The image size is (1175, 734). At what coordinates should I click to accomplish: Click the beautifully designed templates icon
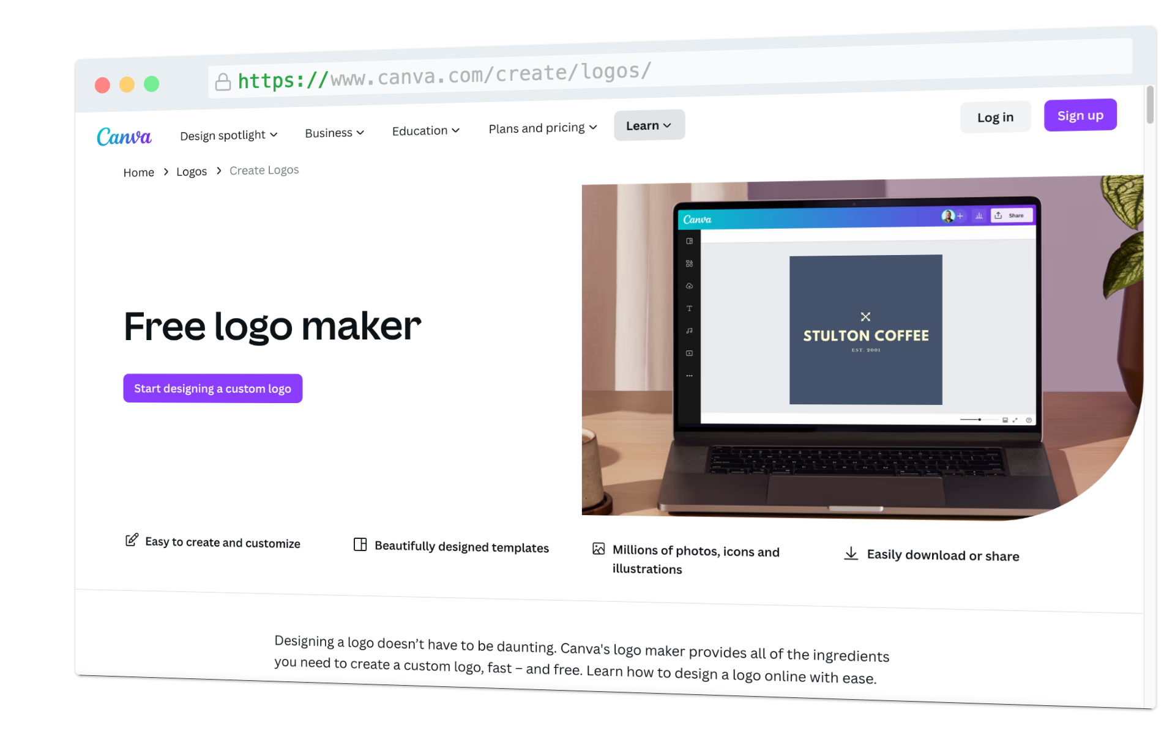pos(359,546)
